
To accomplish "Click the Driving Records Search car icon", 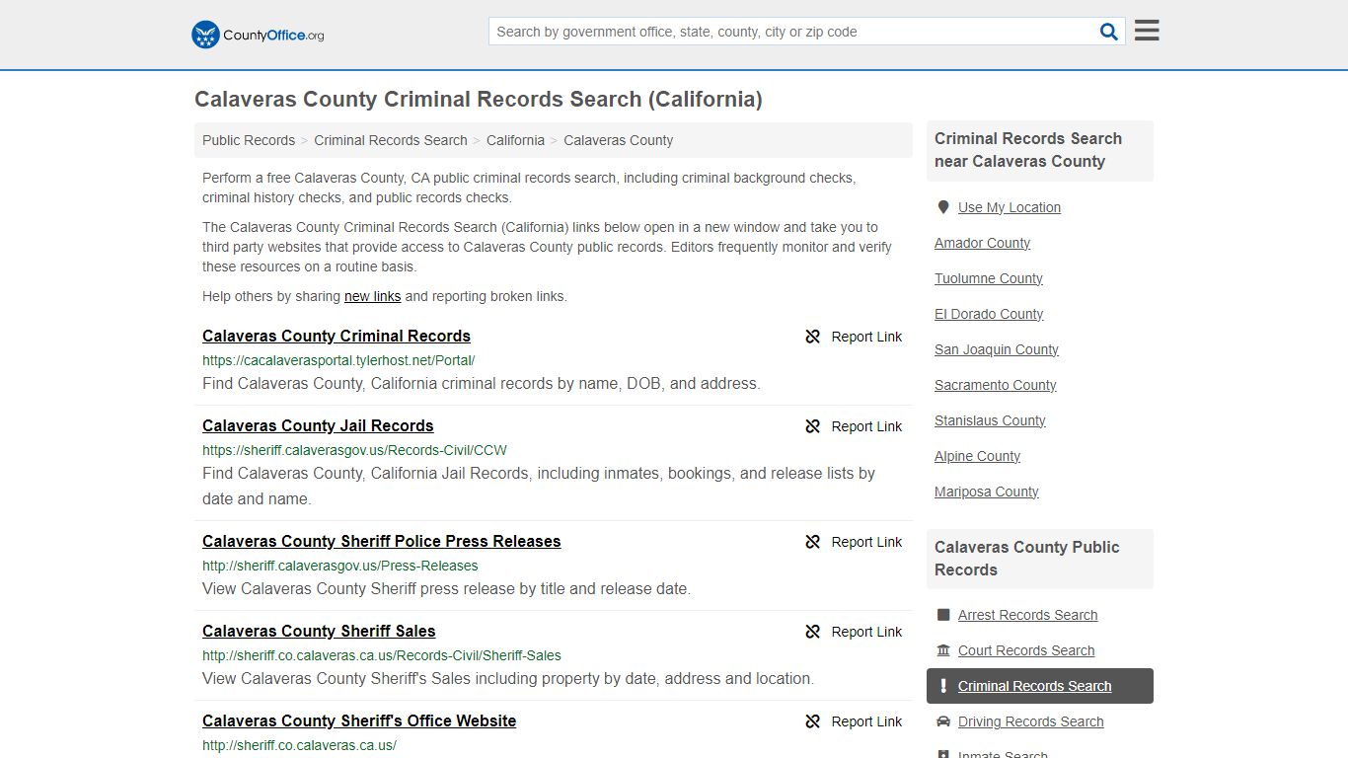I will (943, 721).
